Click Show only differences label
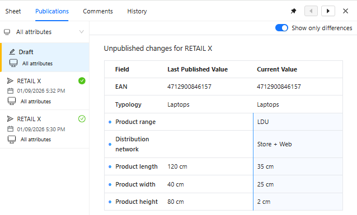Screen dimensions: 357x215 click(x=322, y=28)
